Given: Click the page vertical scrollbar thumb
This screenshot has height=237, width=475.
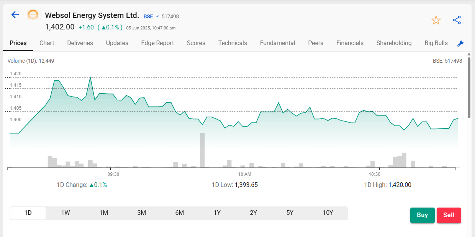Looking at the screenshot, I should (469, 88).
